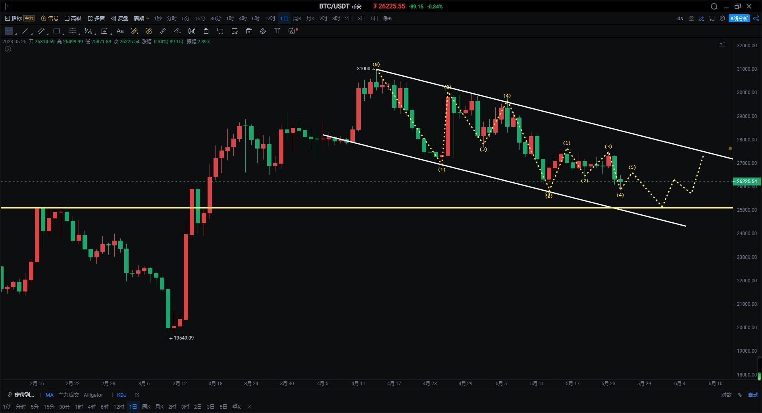Click the fullscreen chart layout icon
The width and height of the screenshot is (762, 413).
click(x=722, y=43)
